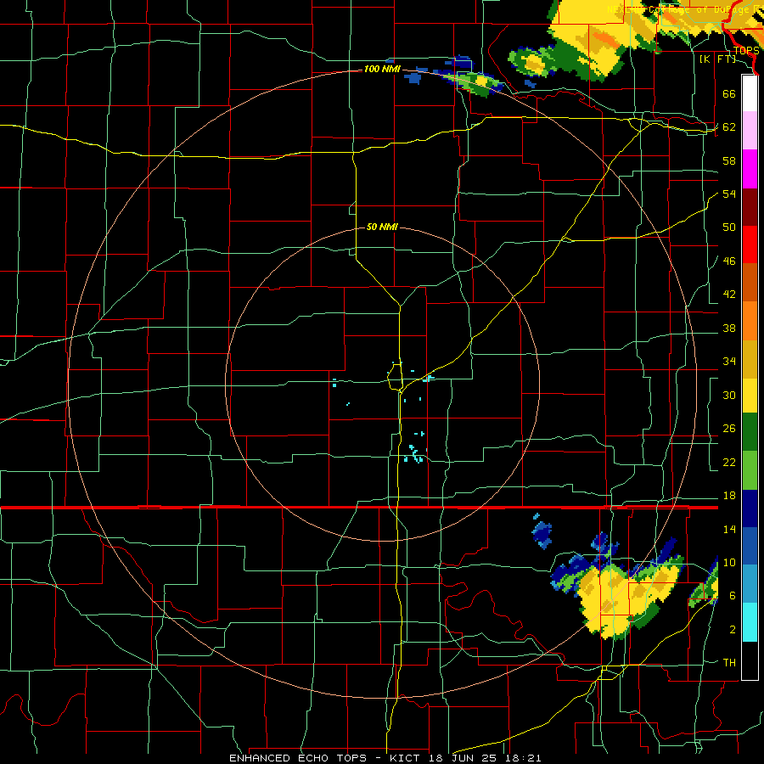Click the '30' legend label

click(x=729, y=395)
